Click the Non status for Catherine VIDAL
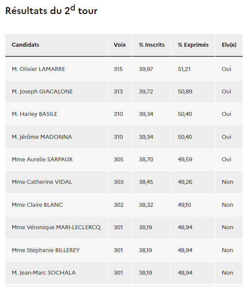248x287 pixels. [228, 182]
